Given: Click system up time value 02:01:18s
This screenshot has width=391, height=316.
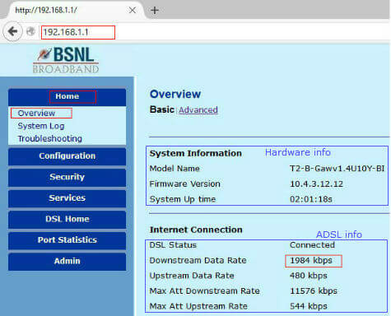Looking at the screenshot, I should pyautogui.click(x=311, y=199).
